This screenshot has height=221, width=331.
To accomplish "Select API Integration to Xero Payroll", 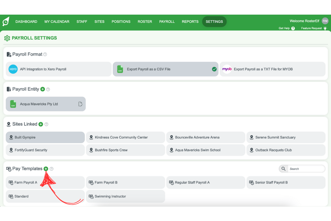I will (x=58, y=69).
